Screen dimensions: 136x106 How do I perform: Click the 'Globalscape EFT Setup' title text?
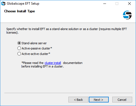coord(23,4)
